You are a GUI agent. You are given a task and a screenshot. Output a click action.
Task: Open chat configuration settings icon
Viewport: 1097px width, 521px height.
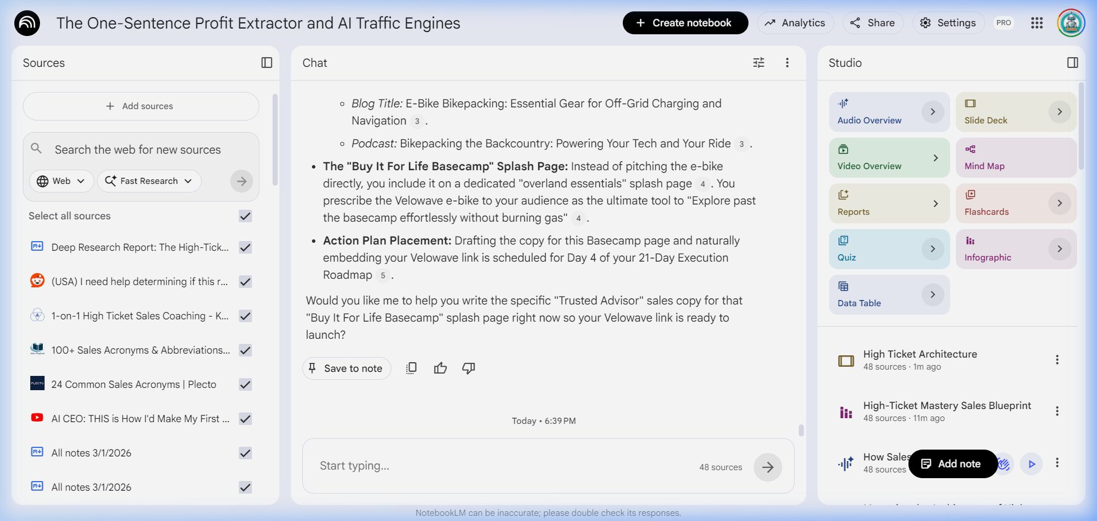758,63
